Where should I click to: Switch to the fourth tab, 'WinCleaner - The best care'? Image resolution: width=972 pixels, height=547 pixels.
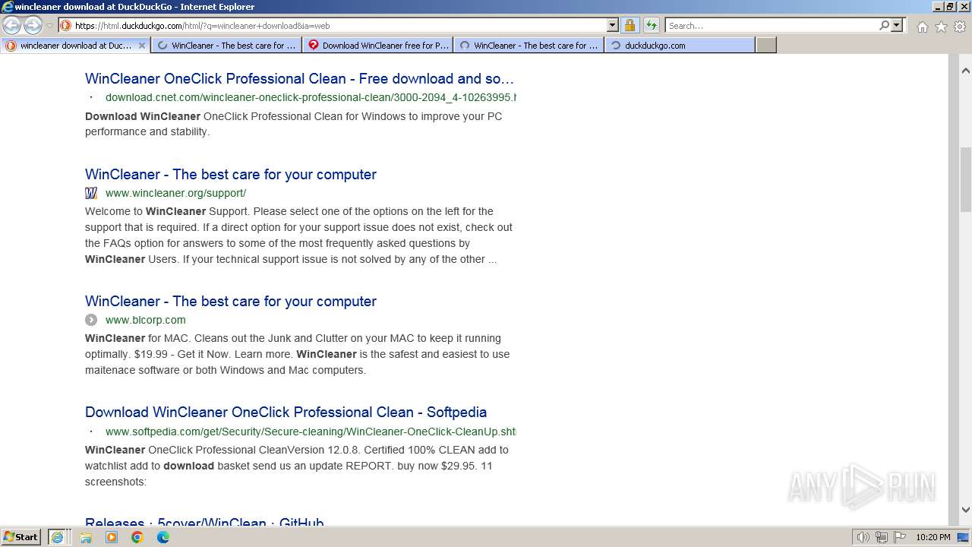pyautogui.click(x=529, y=45)
